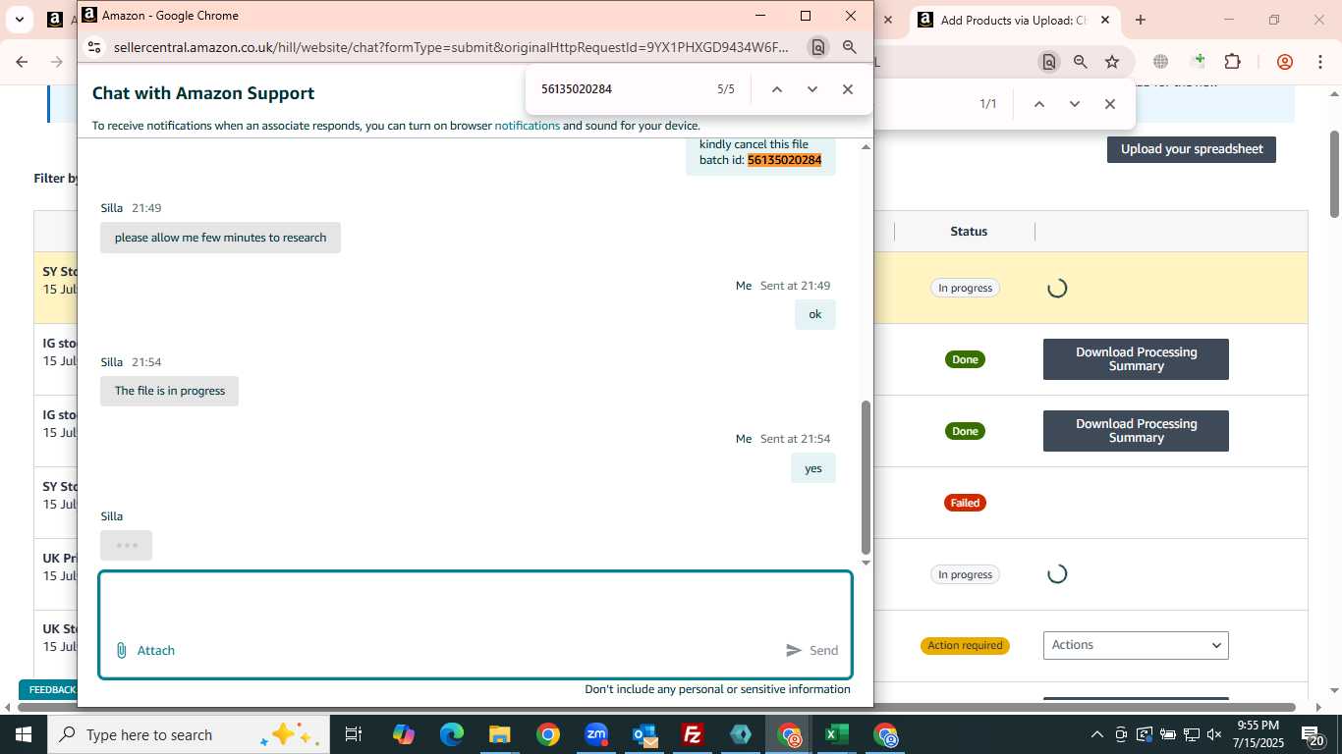Click the Windows taskbar search box
This screenshot has height=754, width=1342.
point(187,734)
